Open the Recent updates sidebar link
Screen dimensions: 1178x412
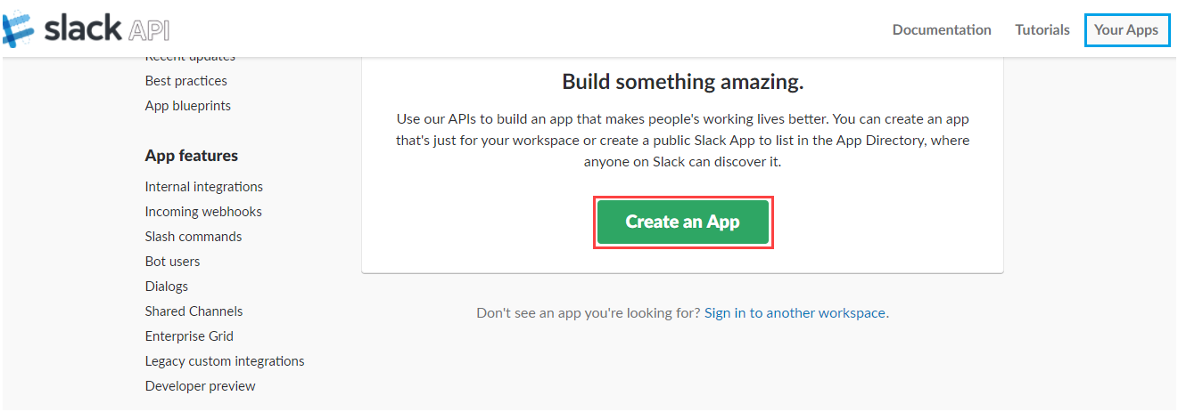[x=190, y=58]
